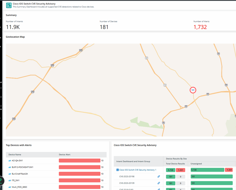Viewport: 236px width, 190px height.
Task: Open the link icon beside CVE-2023-20198
Action: tap(159, 176)
